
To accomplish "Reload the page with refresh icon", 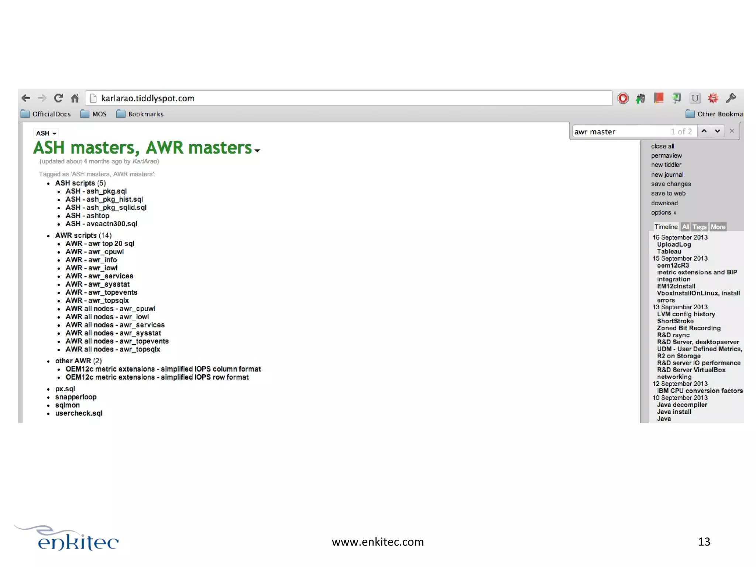I will click(58, 98).
